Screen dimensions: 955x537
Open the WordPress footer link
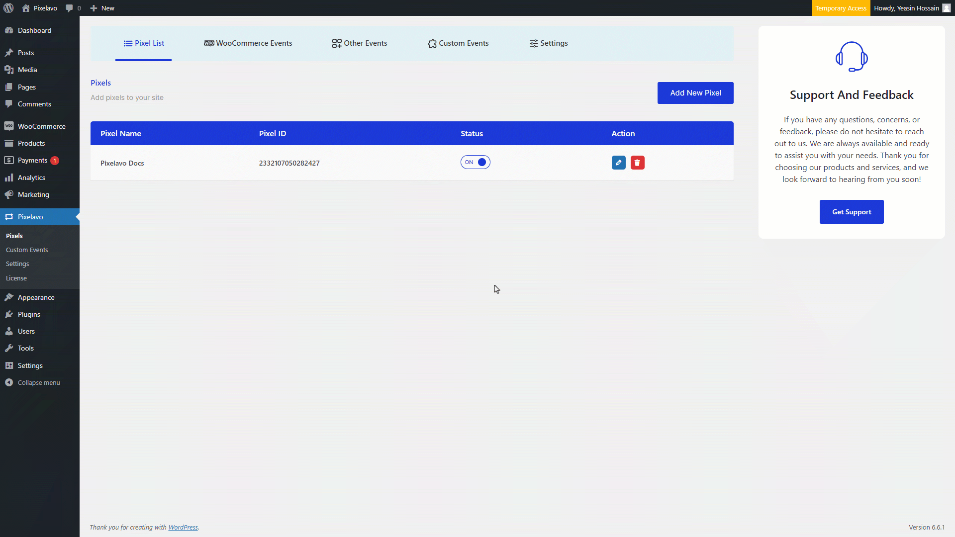pyautogui.click(x=183, y=527)
